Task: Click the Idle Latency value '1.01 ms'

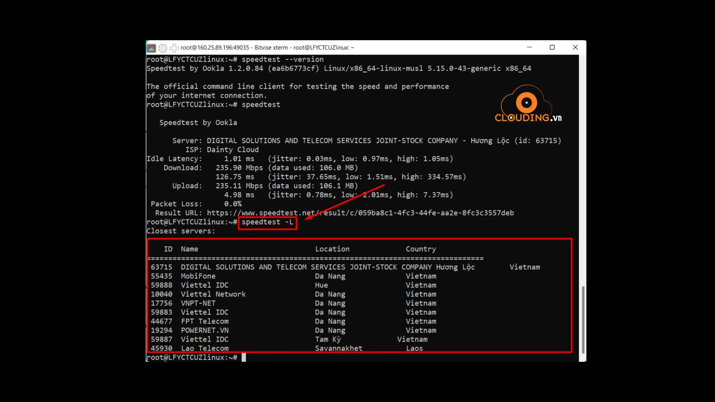Action: 239,159
